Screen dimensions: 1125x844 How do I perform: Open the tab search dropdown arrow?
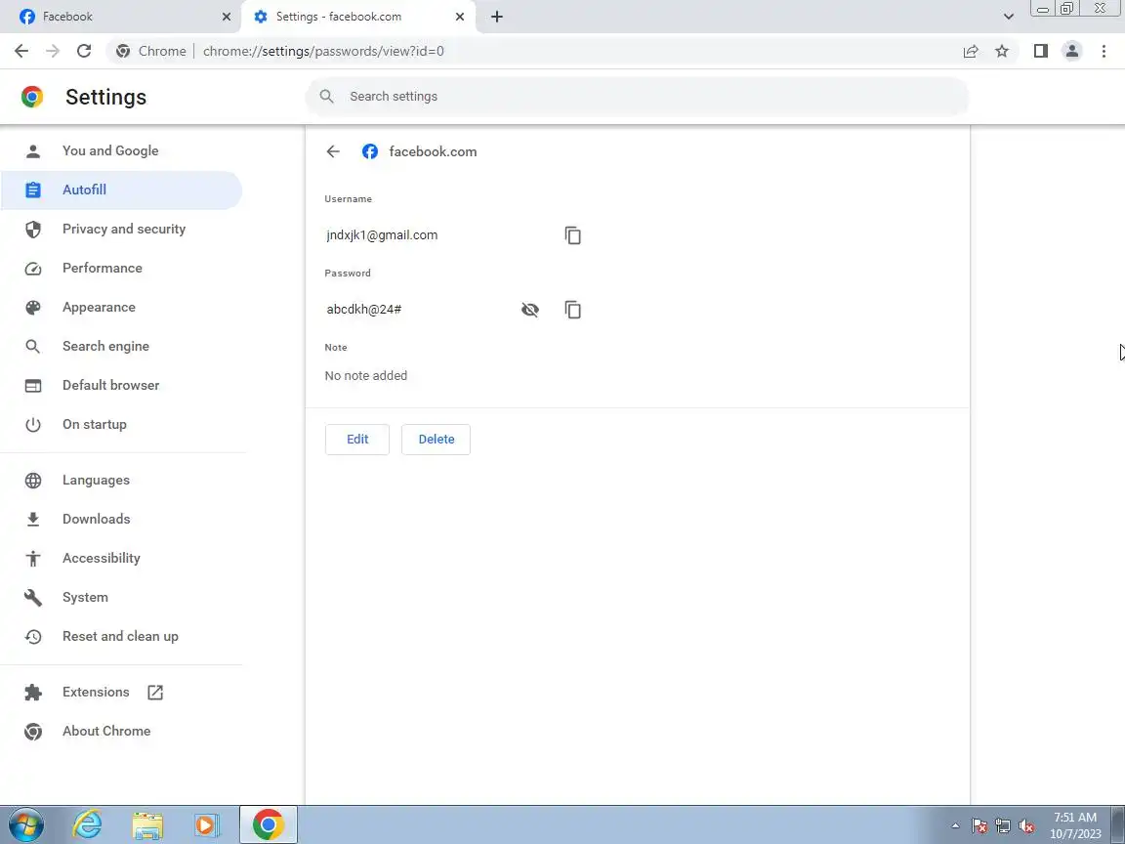click(x=1008, y=17)
